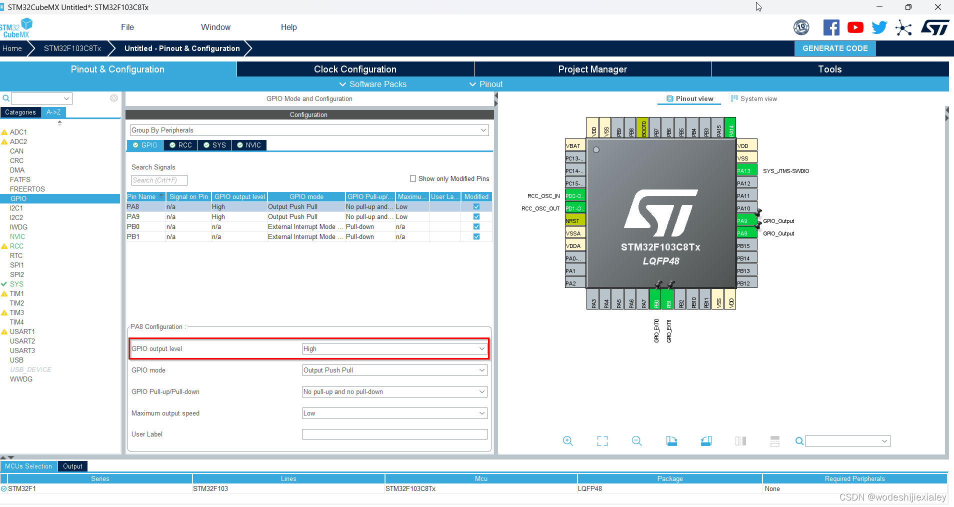Select the PD0-OSC_IN pin on the chip
The image size is (954, 507).
pyautogui.click(x=575, y=196)
